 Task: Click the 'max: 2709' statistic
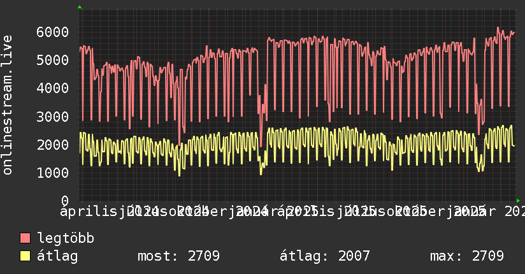467,256
